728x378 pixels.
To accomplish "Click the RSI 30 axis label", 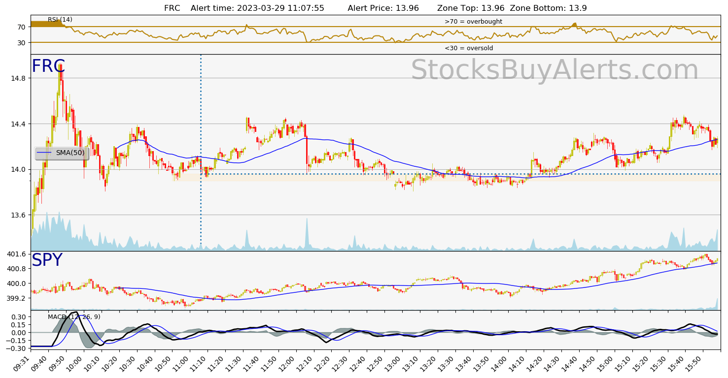I will click(x=21, y=43).
